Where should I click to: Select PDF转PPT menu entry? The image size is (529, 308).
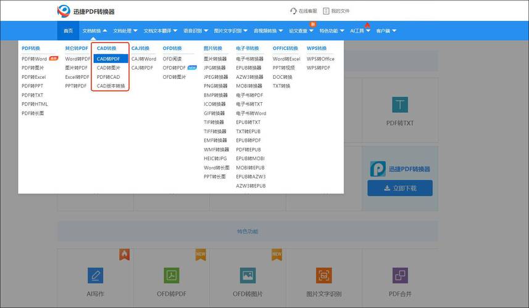point(32,86)
